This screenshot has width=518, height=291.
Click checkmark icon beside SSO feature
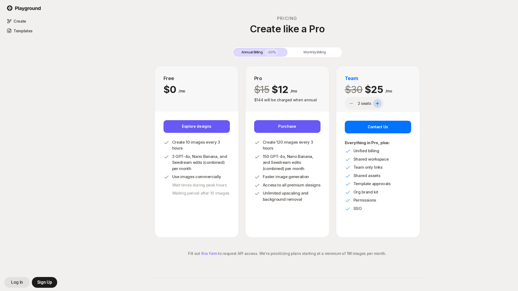pyautogui.click(x=348, y=209)
